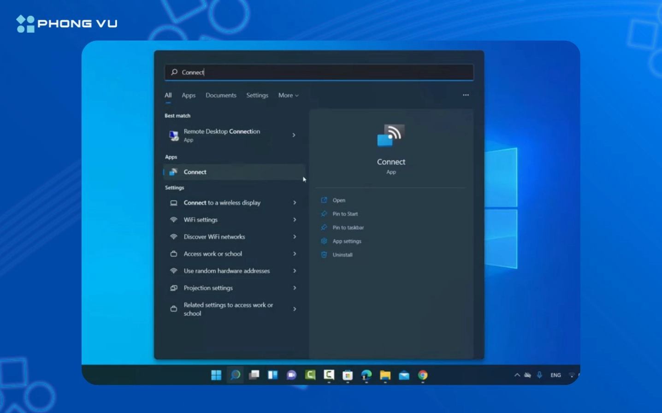Open File Explorer from the taskbar
The width and height of the screenshot is (662, 413).
pos(385,375)
